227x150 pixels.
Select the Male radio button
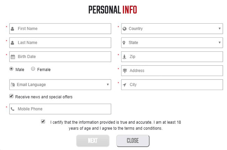click(x=11, y=69)
